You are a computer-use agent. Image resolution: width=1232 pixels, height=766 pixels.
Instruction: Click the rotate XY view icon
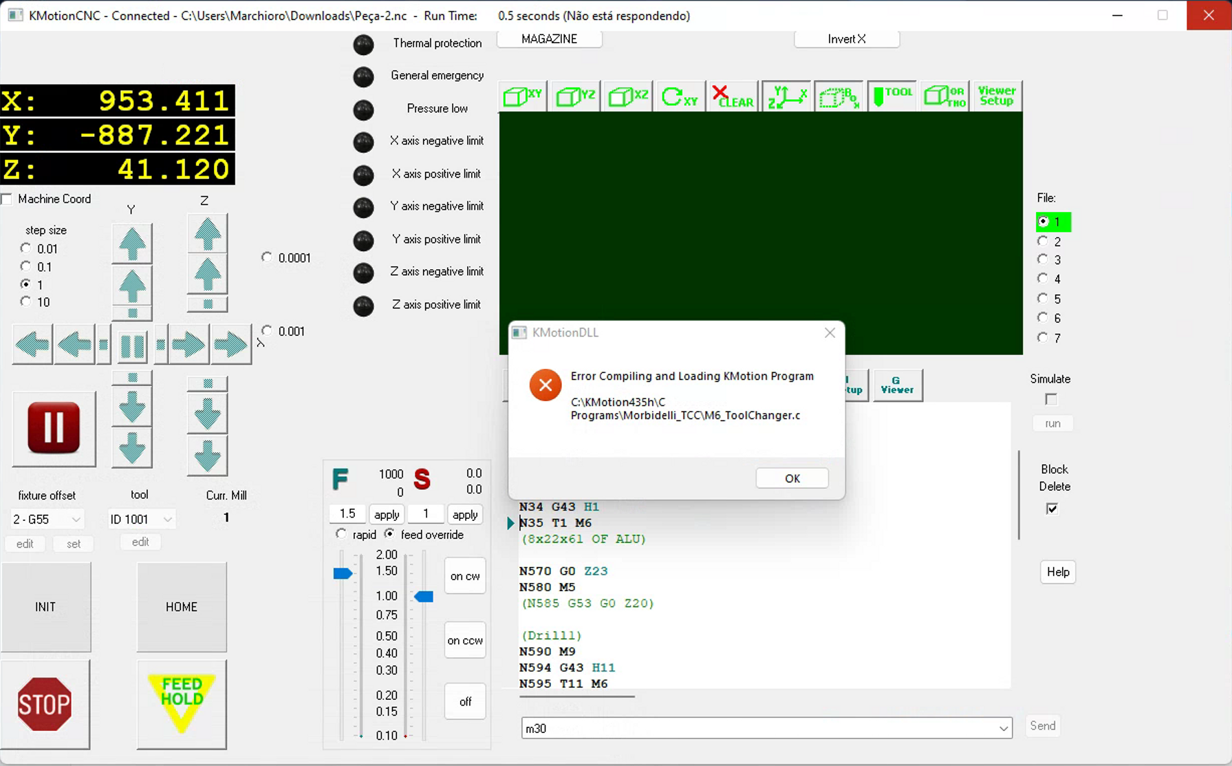(x=680, y=96)
